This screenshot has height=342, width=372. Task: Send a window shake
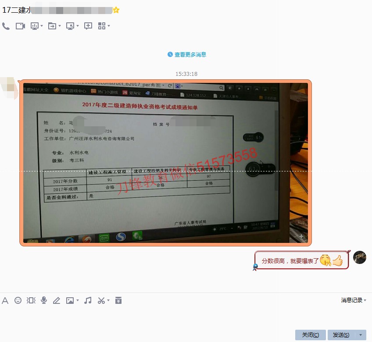pyautogui.click(x=31, y=300)
